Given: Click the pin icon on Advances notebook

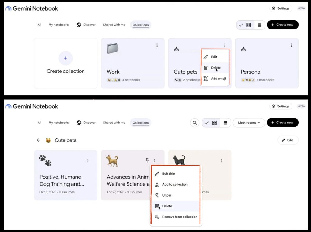Looking at the screenshot, I should [x=147, y=160].
